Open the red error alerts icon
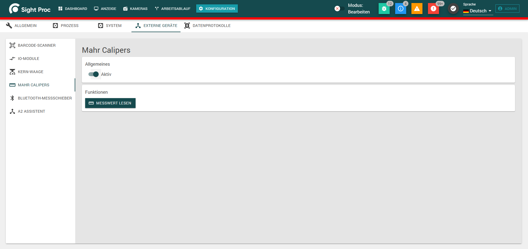The image size is (528, 249). (x=433, y=9)
